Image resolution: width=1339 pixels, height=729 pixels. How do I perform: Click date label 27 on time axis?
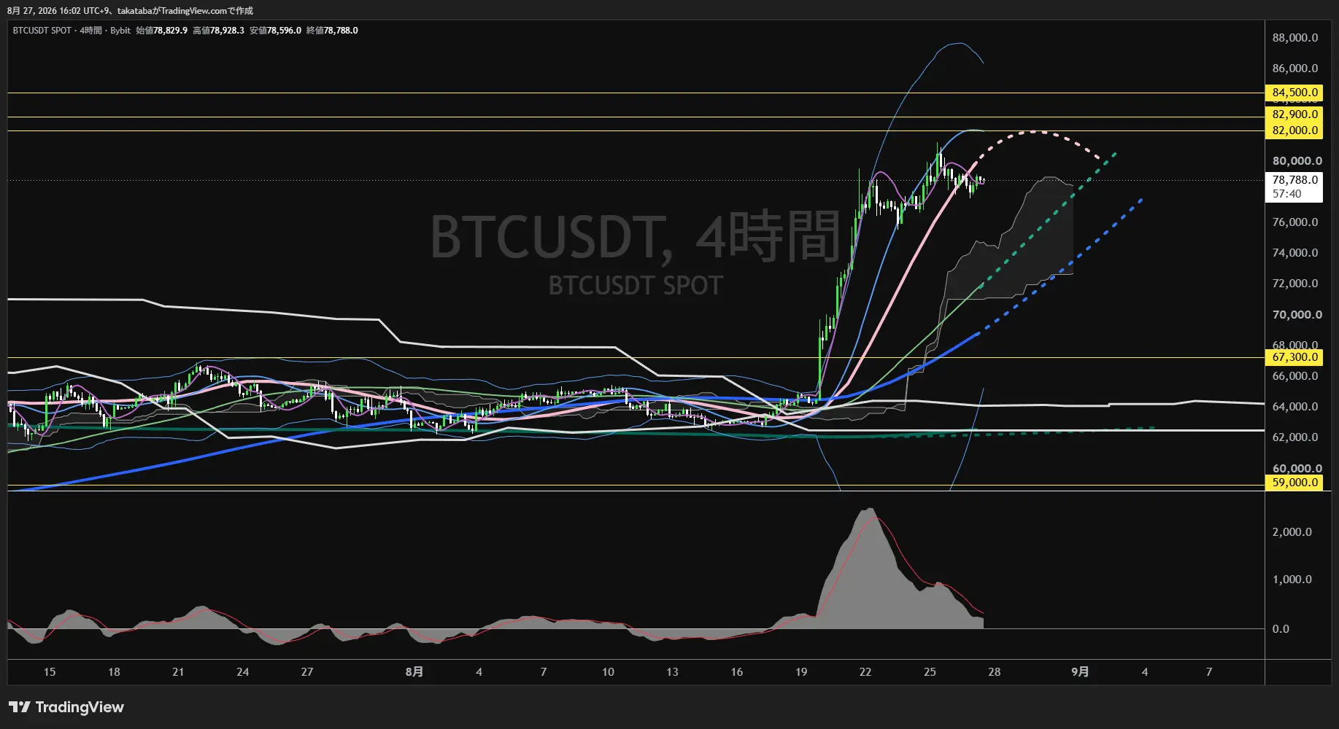[x=307, y=672]
